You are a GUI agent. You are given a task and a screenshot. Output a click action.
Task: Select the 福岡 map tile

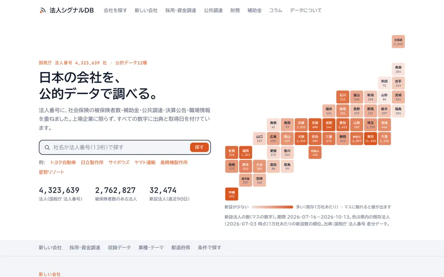click(x=246, y=153)
